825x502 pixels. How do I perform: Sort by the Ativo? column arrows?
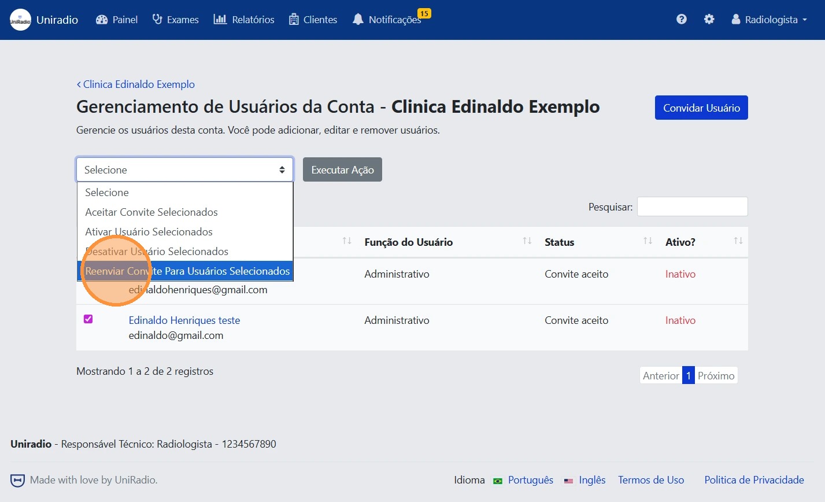738,241
